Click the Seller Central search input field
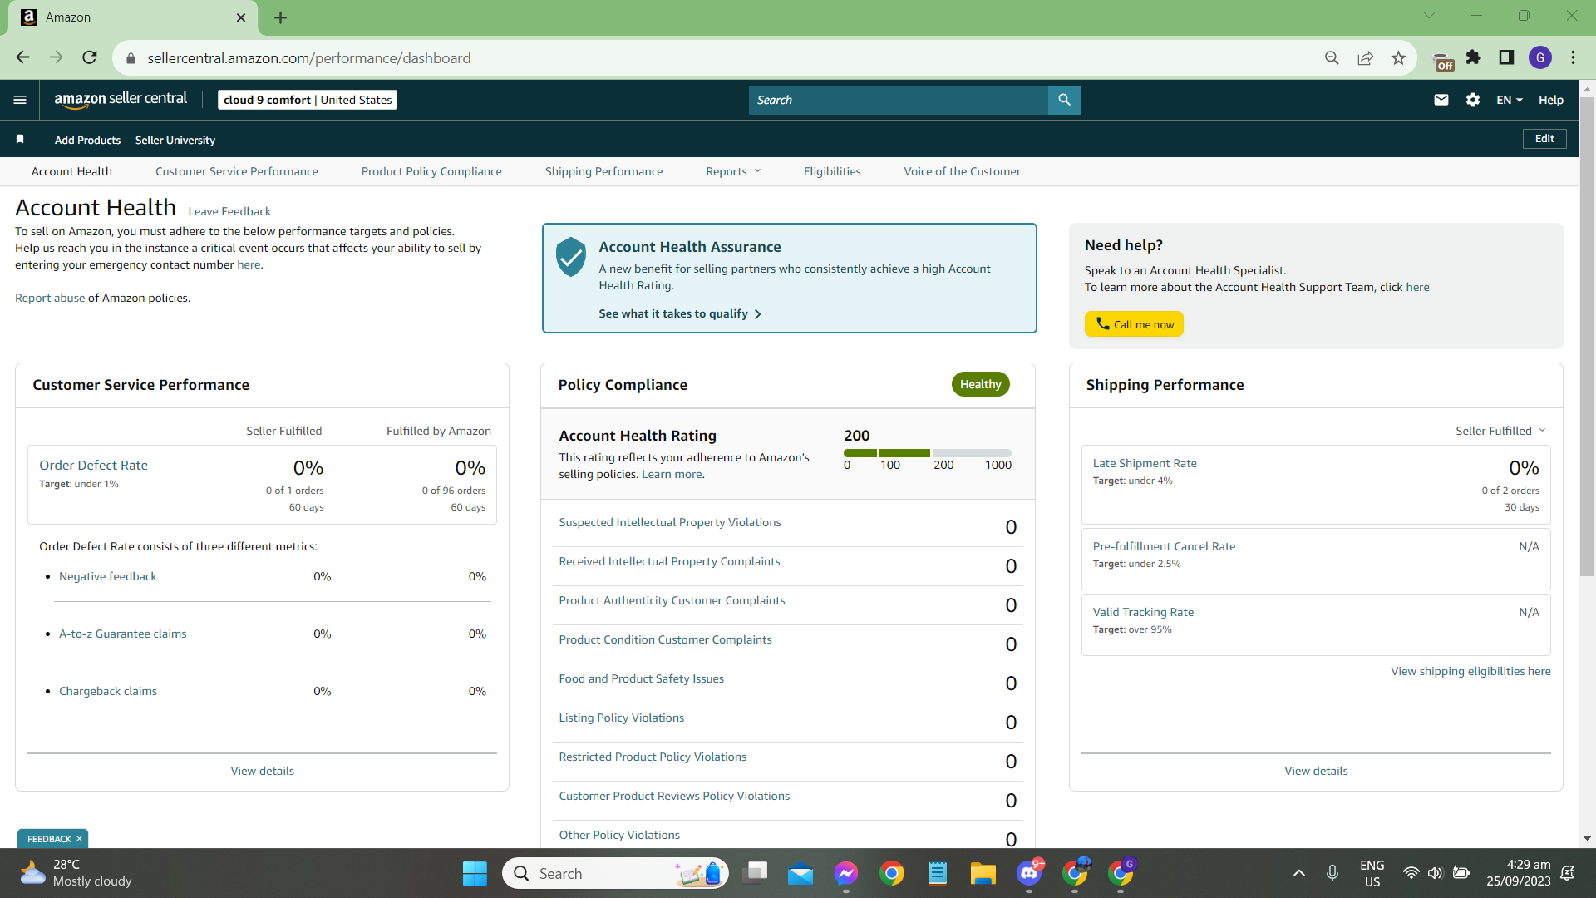The image size is (1596, 898). 898,100
